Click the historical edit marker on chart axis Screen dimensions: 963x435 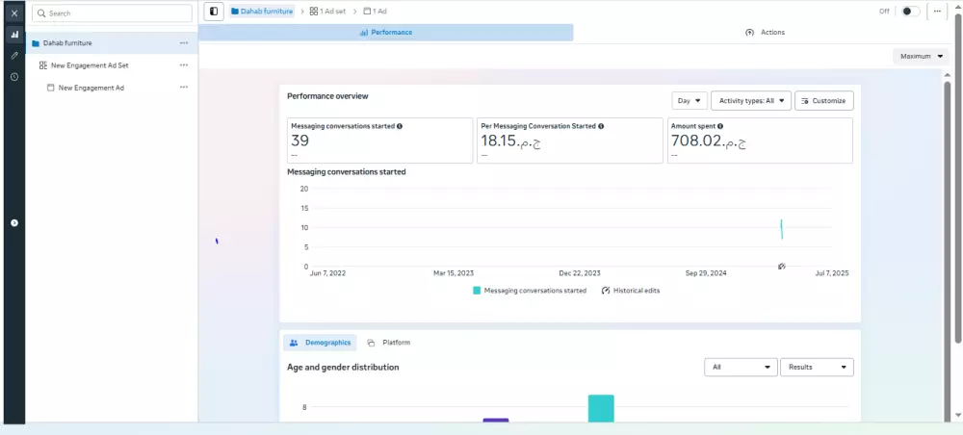coord(782,267)
